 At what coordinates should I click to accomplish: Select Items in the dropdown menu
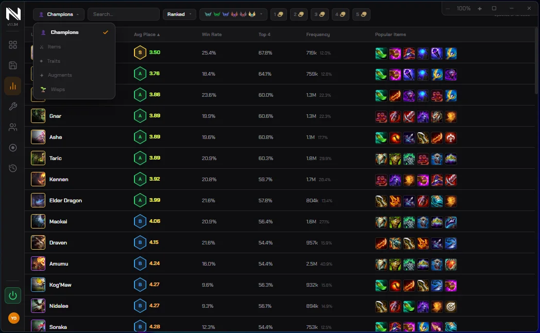pos(74,46)
